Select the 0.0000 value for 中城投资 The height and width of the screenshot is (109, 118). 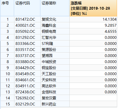coord(111,62)
